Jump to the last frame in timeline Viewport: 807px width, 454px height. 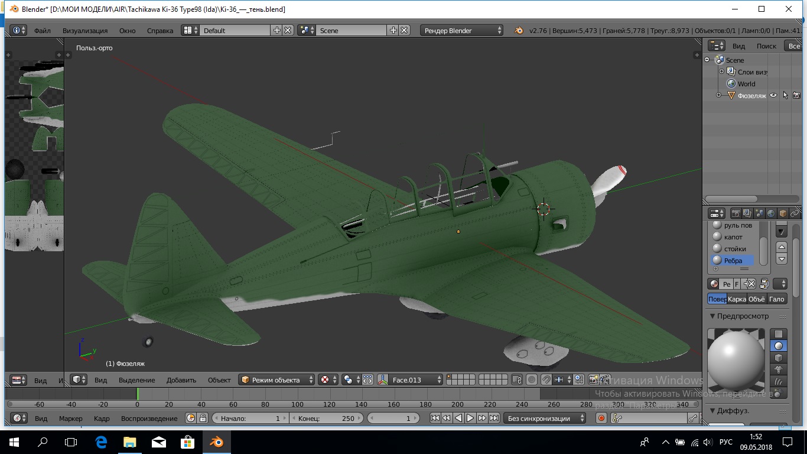pyautogui.click(x=494, y=418)
